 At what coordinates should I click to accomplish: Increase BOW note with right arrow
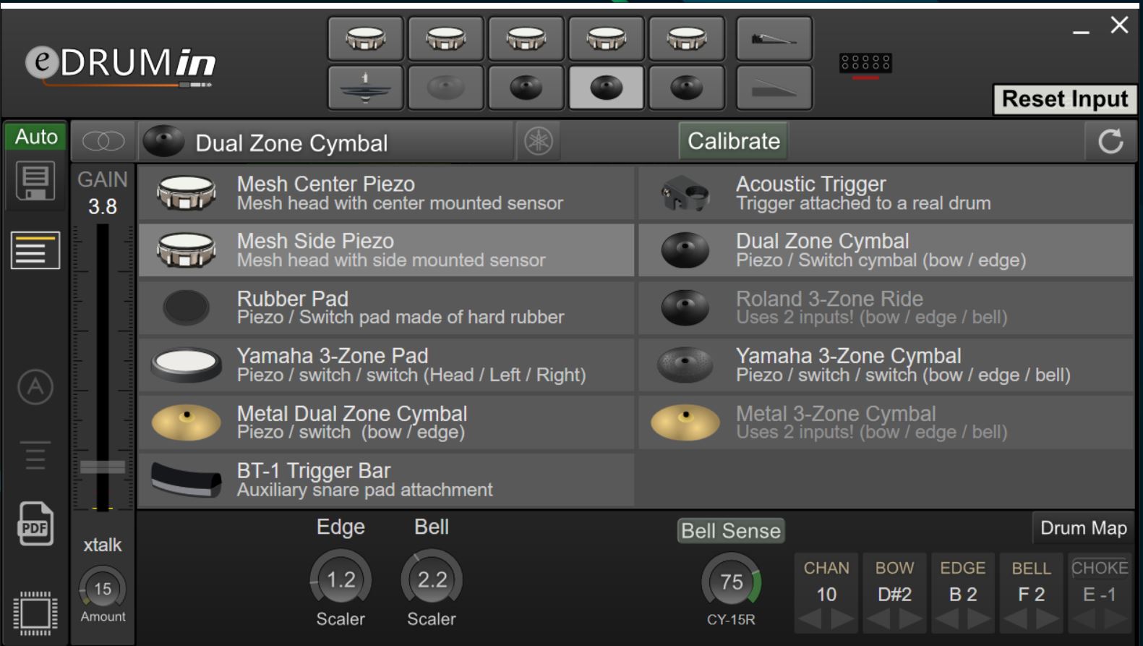(911, 619)
